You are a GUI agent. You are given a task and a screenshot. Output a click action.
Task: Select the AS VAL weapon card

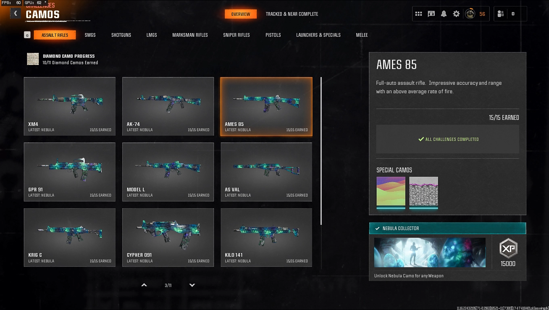(266, 172)
